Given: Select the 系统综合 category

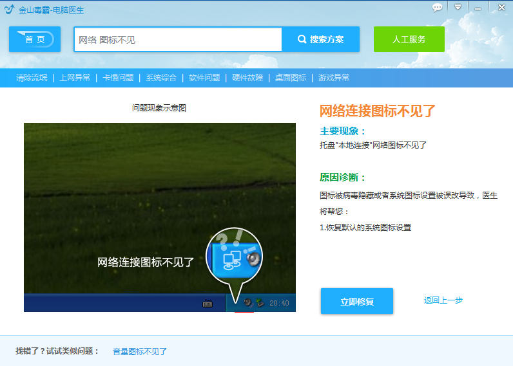Looking at the screenshot, I should pyautogui.click(x=161, y=78).
